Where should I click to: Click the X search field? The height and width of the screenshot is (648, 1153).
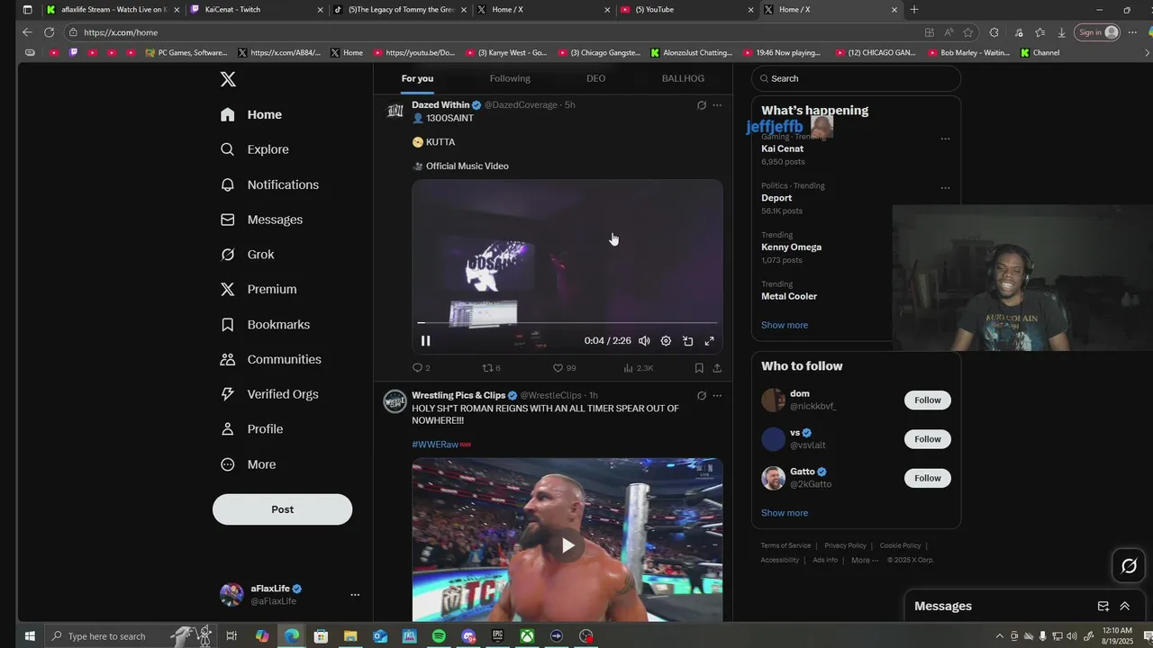point(856,78)
